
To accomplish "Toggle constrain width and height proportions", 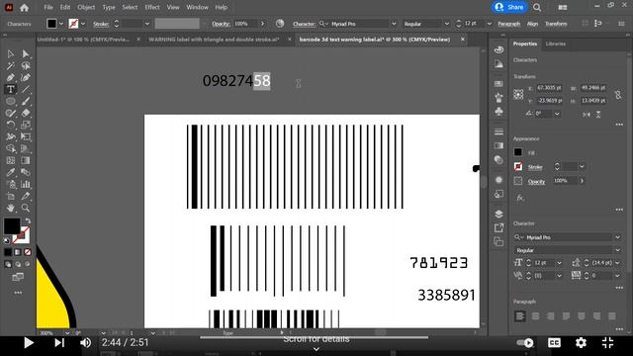I will 617,95.
